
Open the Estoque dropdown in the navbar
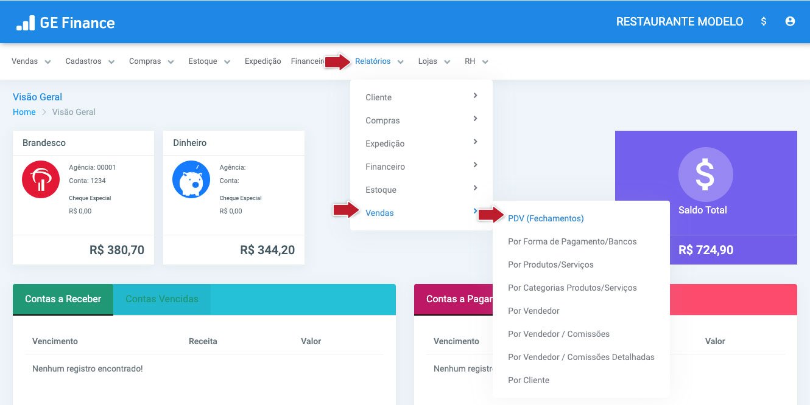coord(210,61)
